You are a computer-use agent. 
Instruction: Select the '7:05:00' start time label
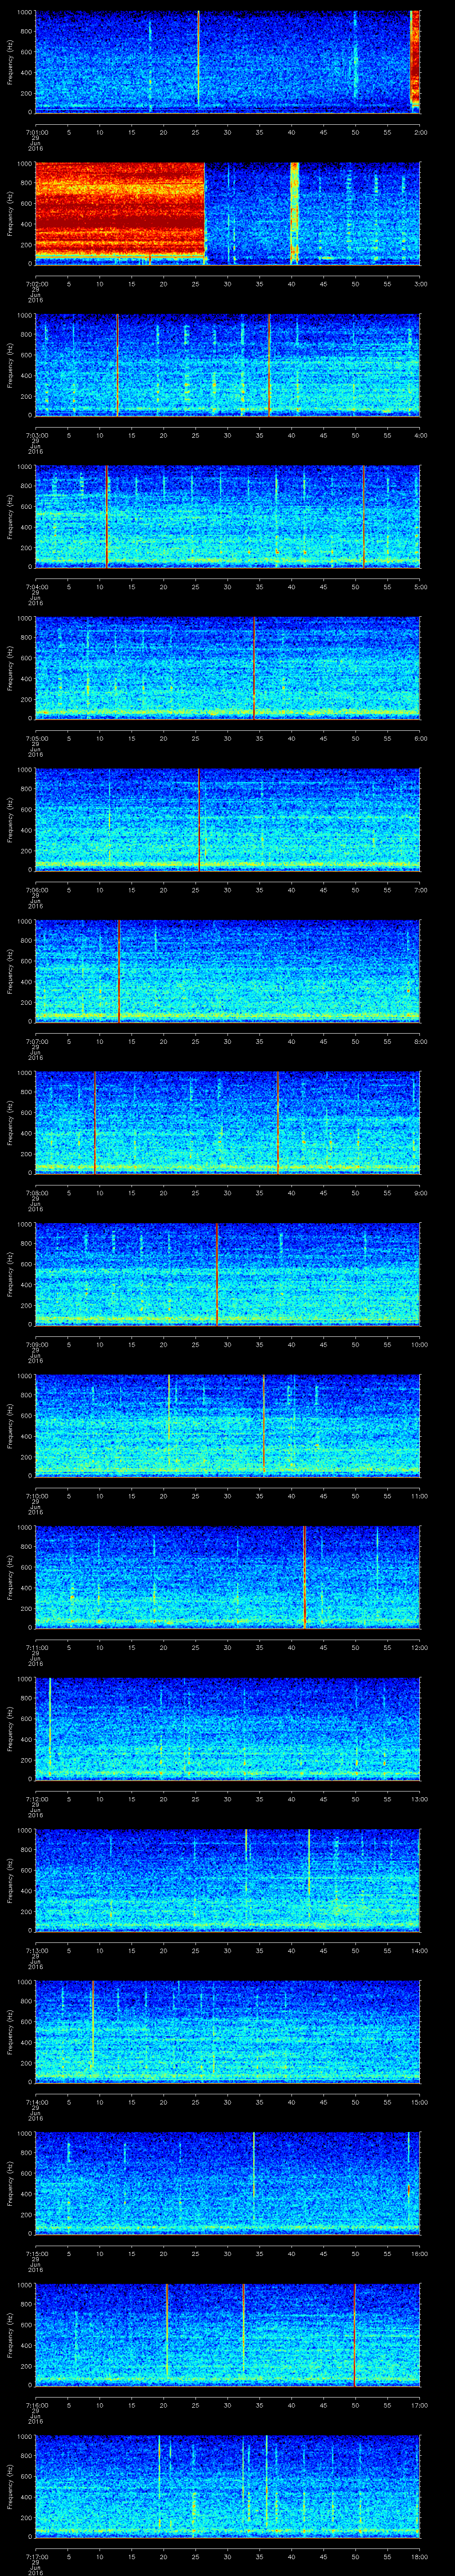point(36,738)
